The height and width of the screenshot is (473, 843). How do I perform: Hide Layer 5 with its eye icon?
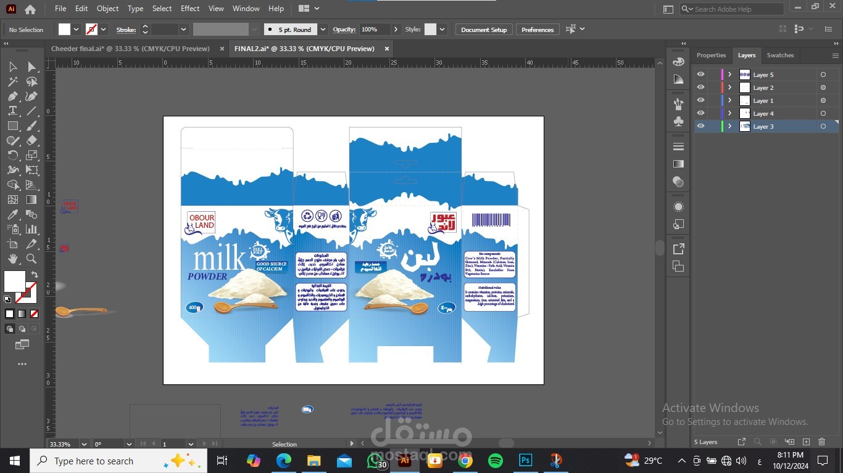point(700,75)
